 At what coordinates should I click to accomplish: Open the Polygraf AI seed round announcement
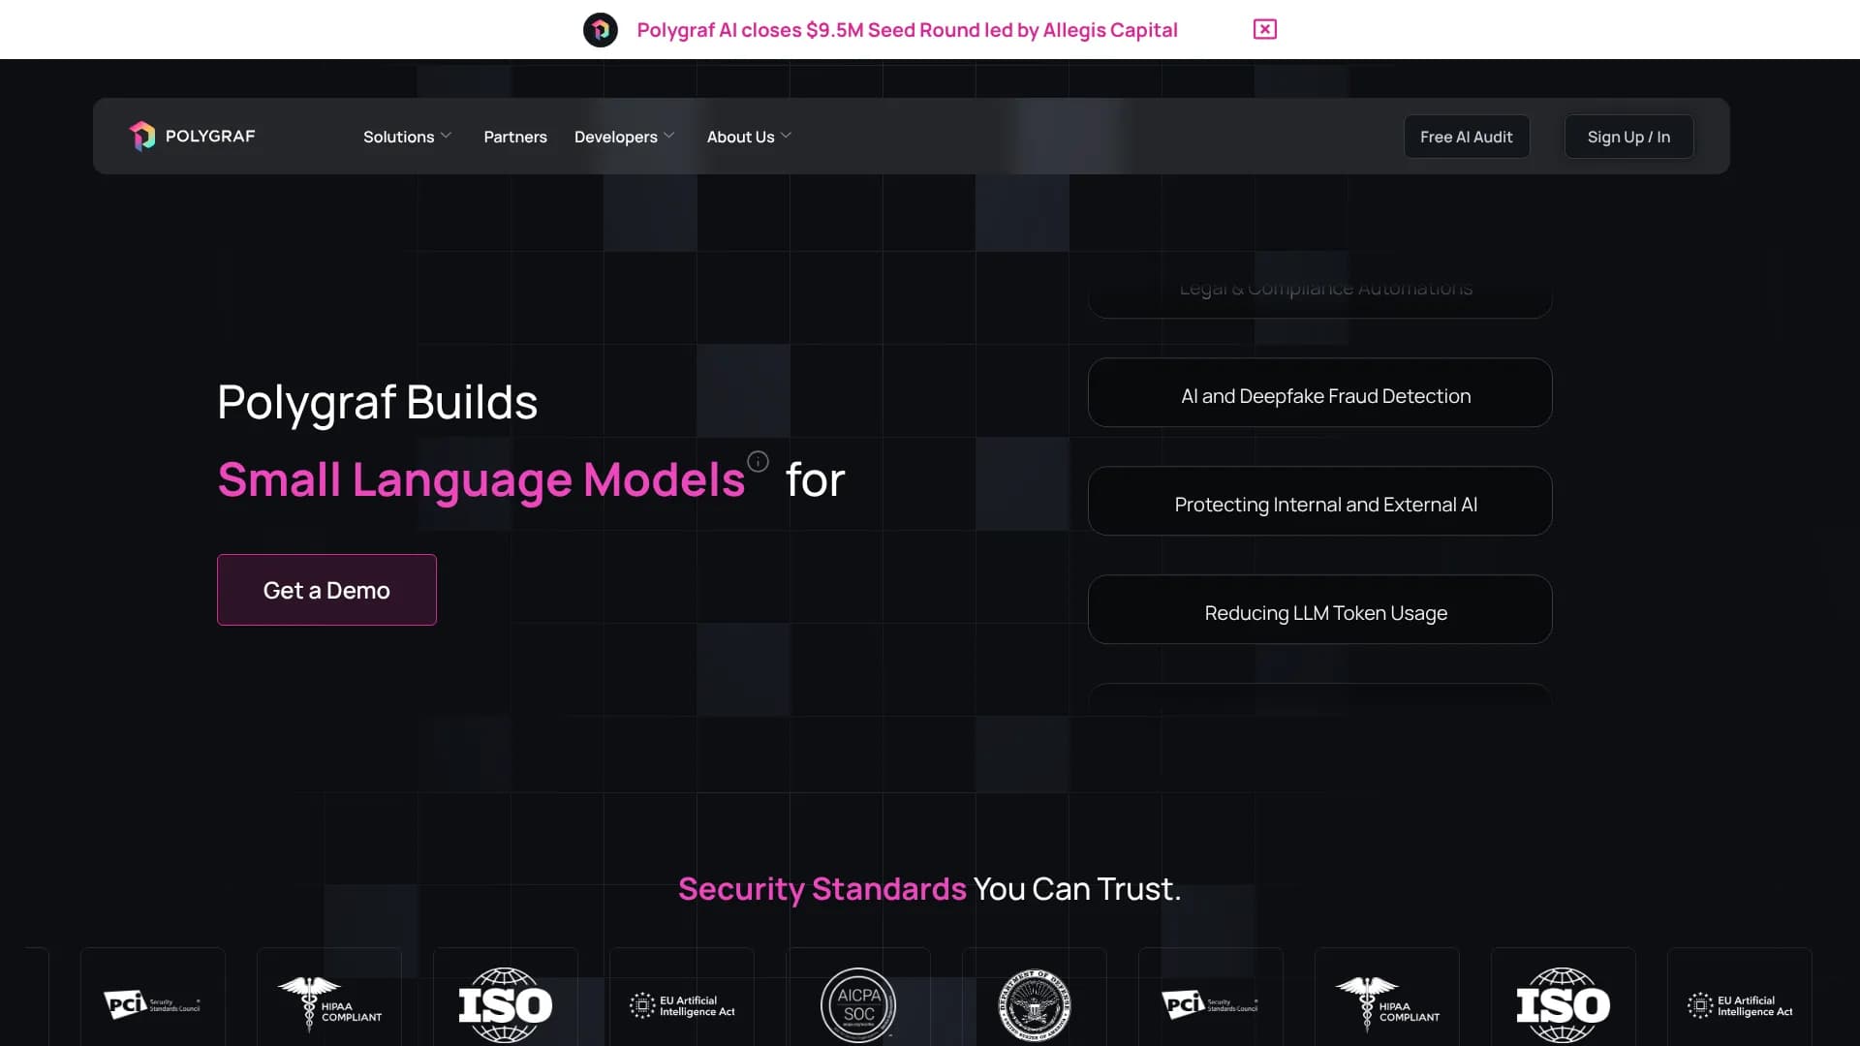click(907, 30)
